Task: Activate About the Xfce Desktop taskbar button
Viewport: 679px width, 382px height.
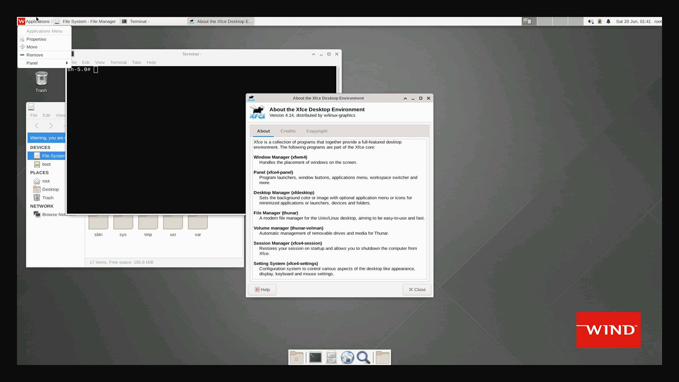Action: (221, 21)
